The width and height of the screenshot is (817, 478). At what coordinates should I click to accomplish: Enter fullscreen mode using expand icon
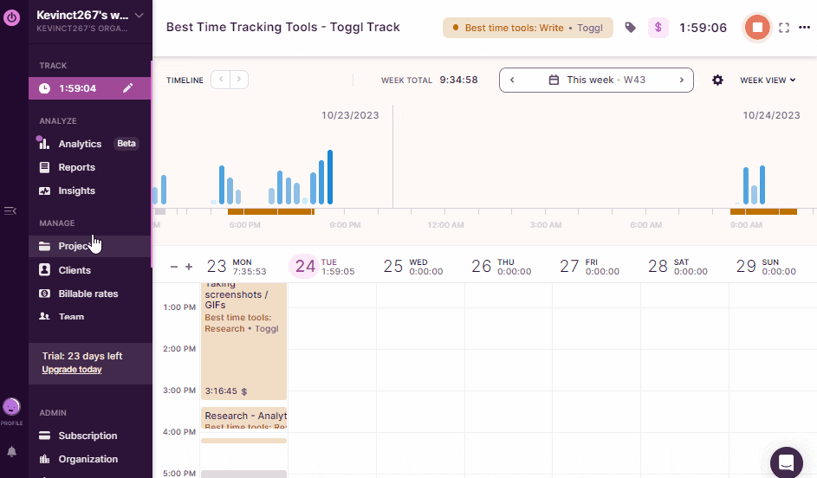(x=784, y=28)
